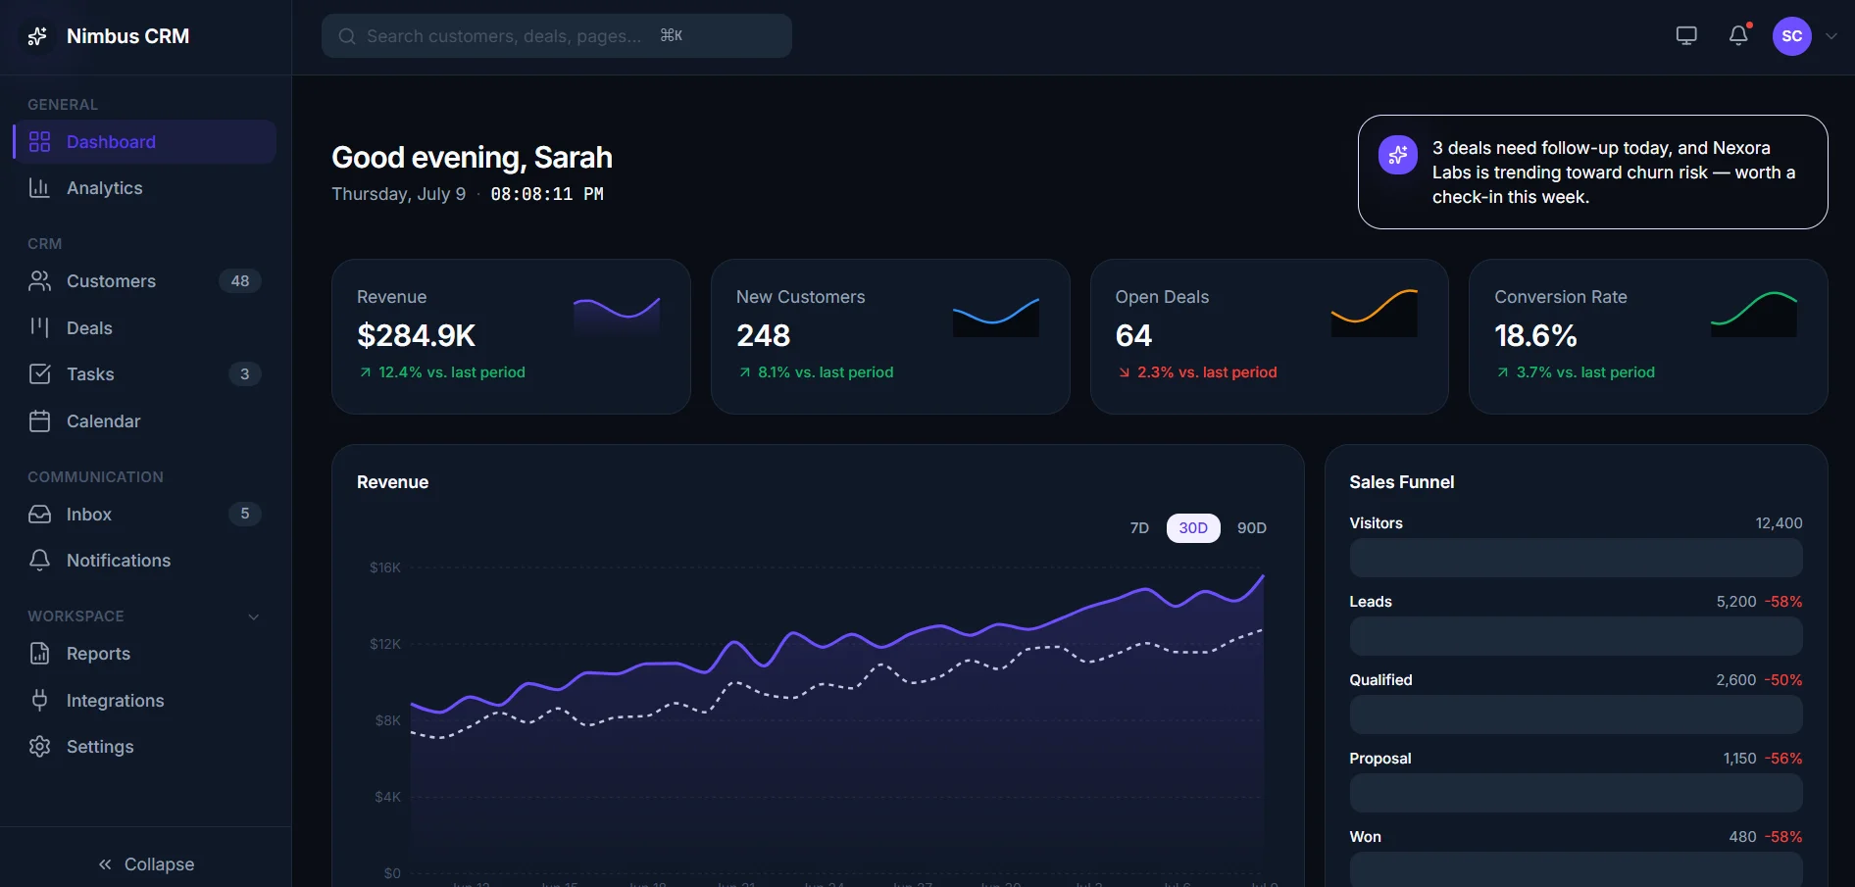Image resolution: width=1855 pixels, height=887 pixels.
Task: Open the user menu chevron next to the SC avatar
Action: pyautogui.click(x=1831, y=36)
